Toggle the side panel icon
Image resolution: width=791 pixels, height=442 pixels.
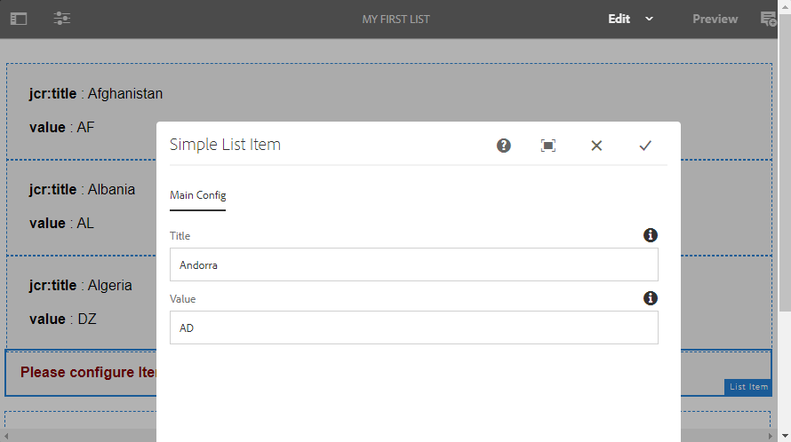pos(19,20)
